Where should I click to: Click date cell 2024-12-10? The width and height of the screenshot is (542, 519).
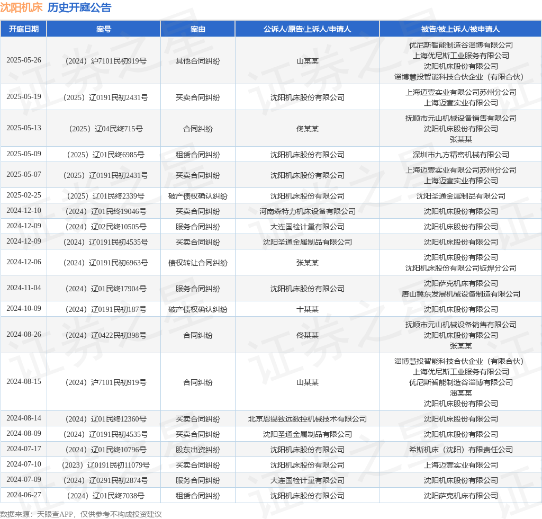pyautogui.click(x=23, y=211)
